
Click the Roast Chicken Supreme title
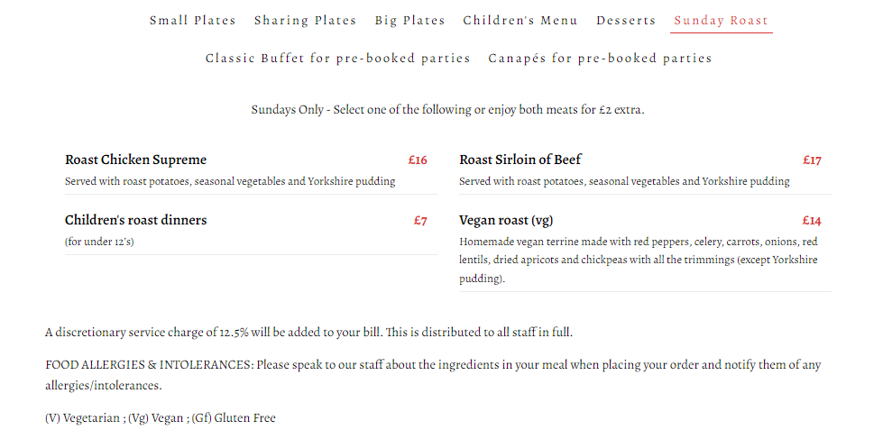click(x=135, y=160)
